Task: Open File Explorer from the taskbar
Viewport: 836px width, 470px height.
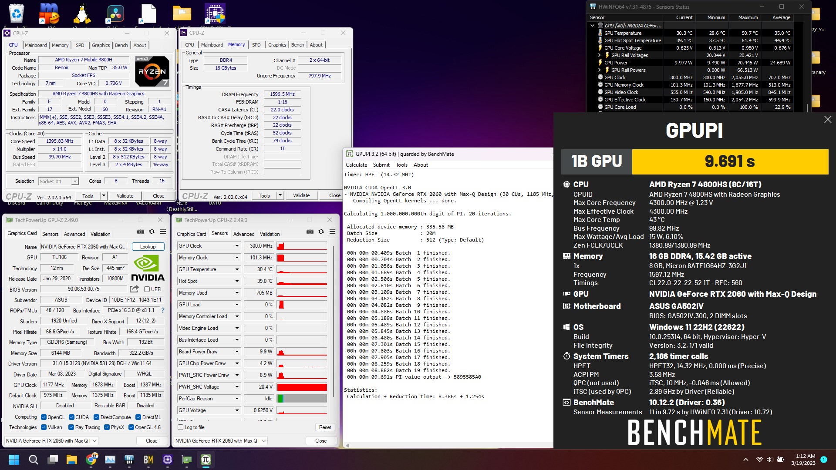Action: click(x=72, y=460)
